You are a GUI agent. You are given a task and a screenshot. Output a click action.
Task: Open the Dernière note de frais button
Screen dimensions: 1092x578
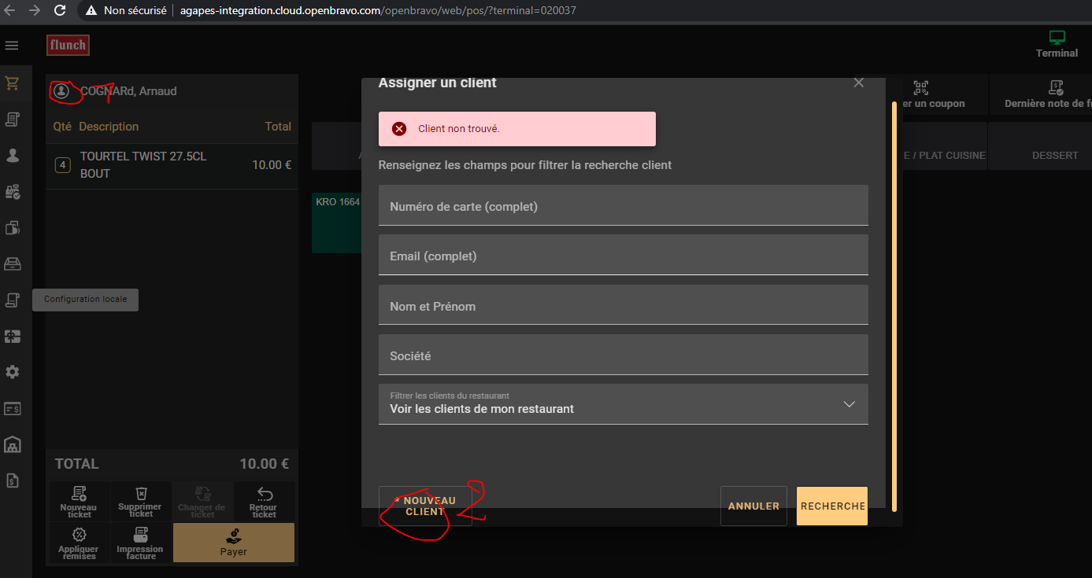[x=1041, y=94]
